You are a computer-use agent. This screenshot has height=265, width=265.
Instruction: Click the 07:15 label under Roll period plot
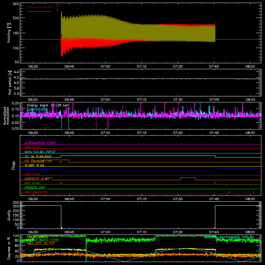pyautogui.click(x=142, y=100)
